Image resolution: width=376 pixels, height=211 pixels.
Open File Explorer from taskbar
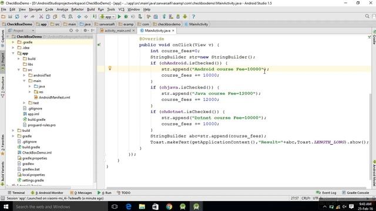[142, 206]
